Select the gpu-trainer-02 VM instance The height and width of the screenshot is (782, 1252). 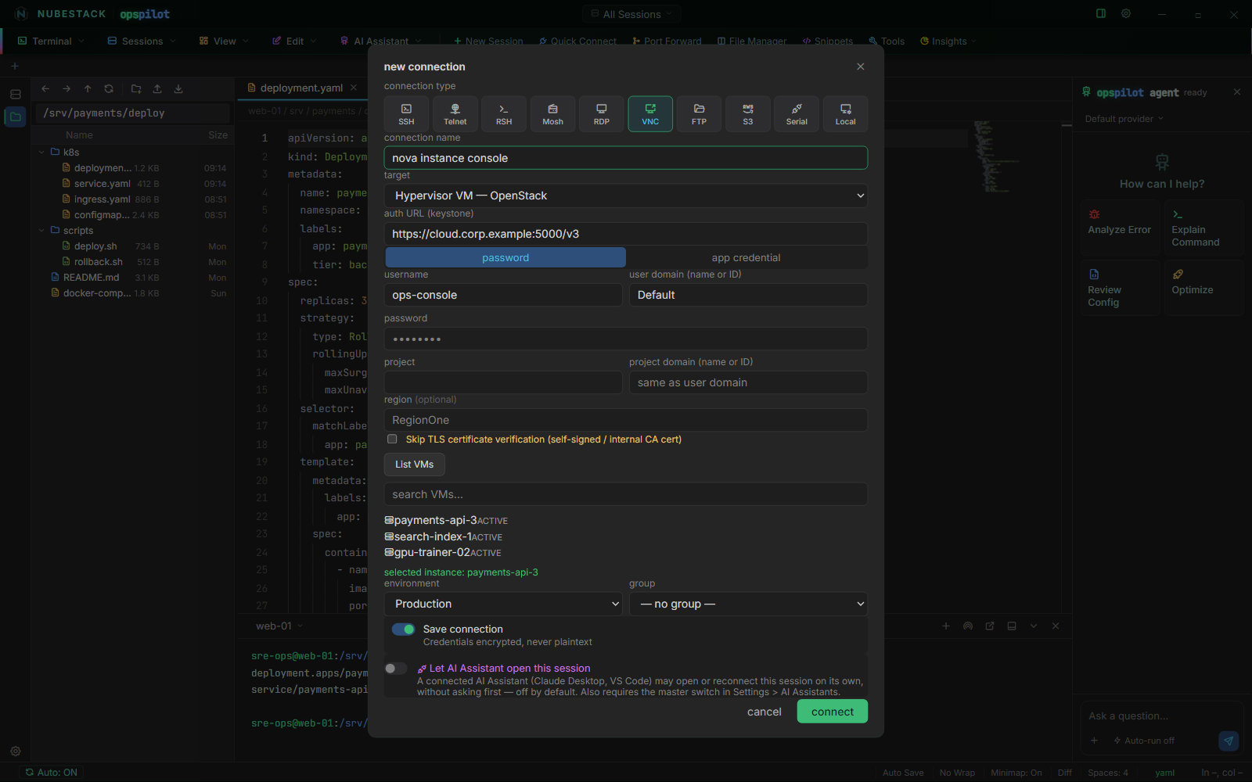click(443, 552)
